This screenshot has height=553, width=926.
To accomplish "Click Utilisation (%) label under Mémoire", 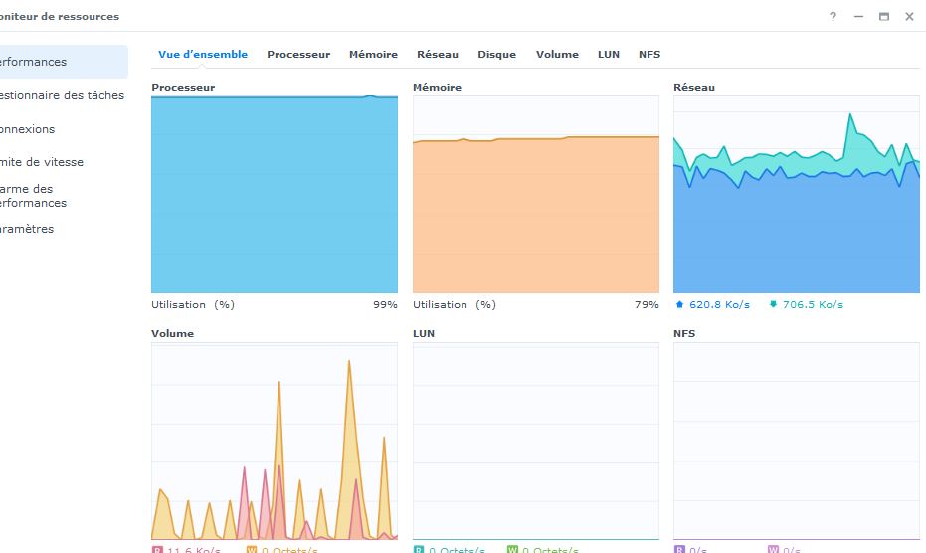I will point(455,305).
